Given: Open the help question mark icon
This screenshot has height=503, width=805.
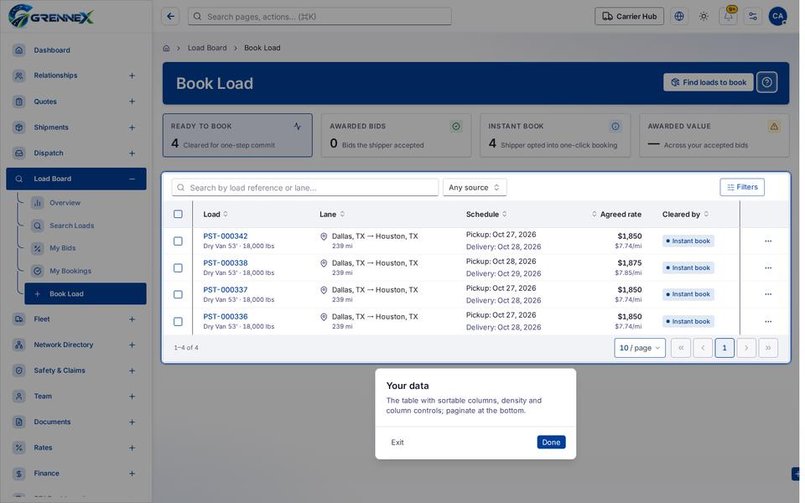Looking at the screenshot, I should [x=766, y=82].
